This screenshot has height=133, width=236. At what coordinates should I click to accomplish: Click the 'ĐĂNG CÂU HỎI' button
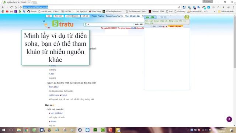click(176, 26)
